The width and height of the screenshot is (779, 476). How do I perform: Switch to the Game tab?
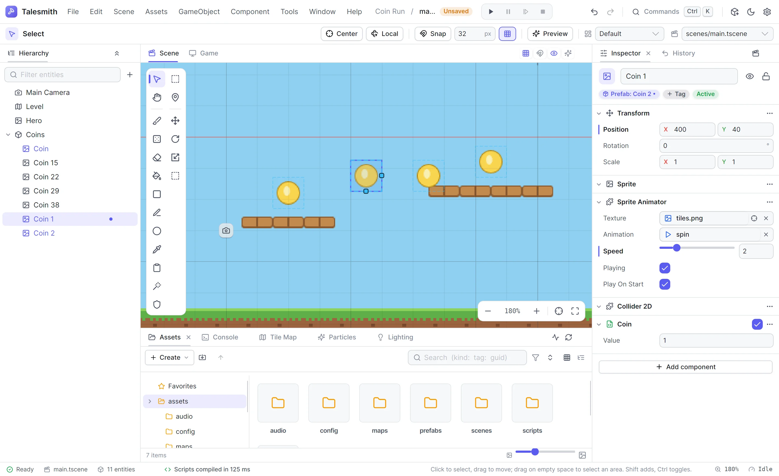coord(203,53)
